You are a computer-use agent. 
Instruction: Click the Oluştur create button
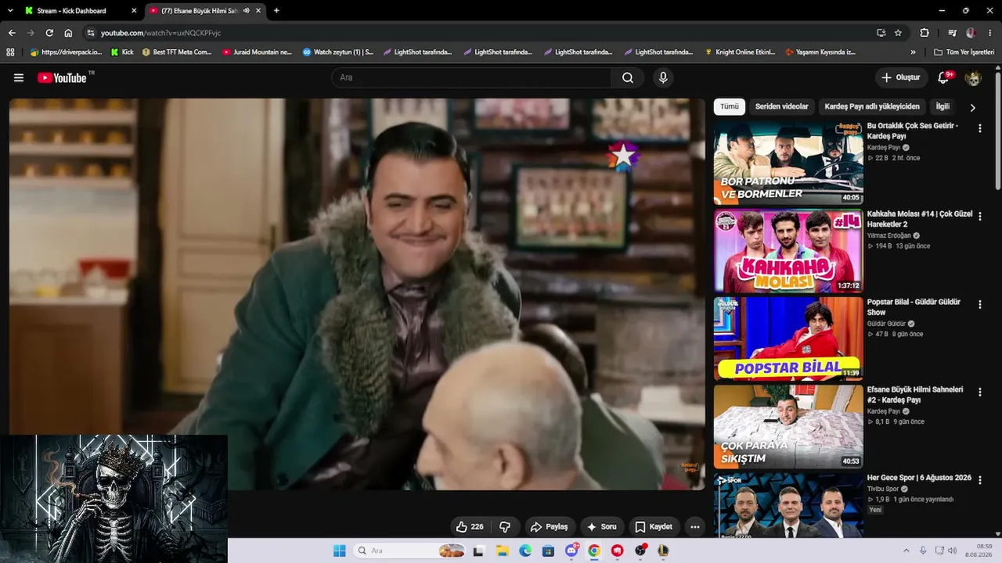[x=901, y=77]
